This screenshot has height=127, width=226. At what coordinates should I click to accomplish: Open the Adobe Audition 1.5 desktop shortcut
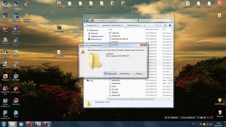5,103
